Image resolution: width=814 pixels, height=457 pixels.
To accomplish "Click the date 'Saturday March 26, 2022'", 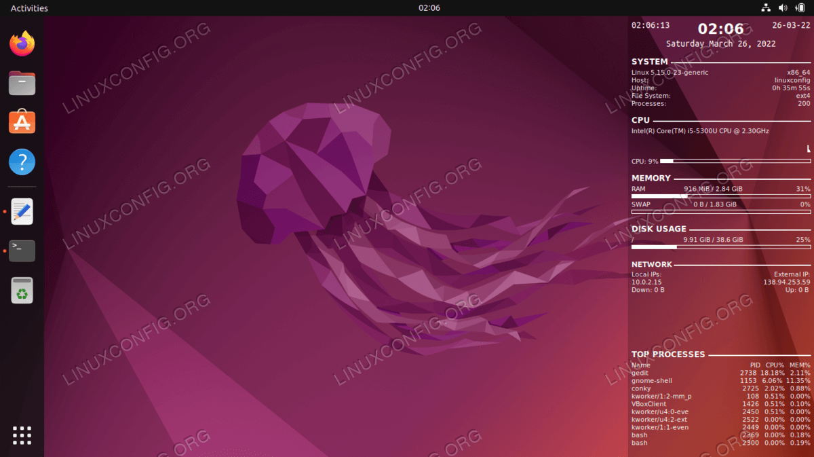I will click(x=721, y=43).
